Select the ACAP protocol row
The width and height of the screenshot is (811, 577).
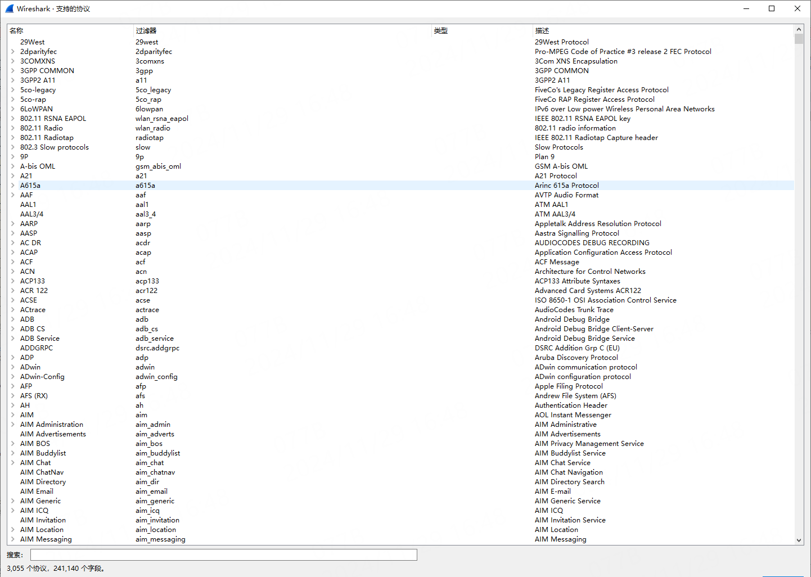point(400,253)
